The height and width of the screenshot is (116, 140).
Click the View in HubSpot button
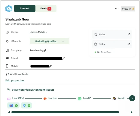point(128,9)
